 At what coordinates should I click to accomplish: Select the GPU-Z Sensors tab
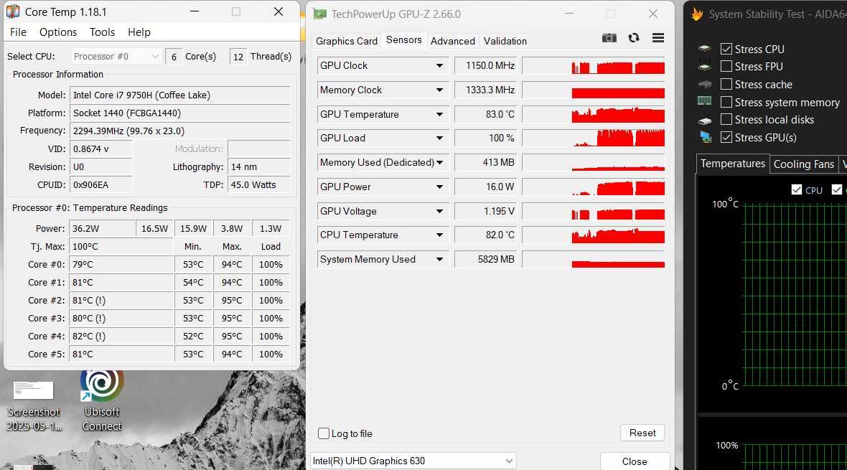(403, 40)
